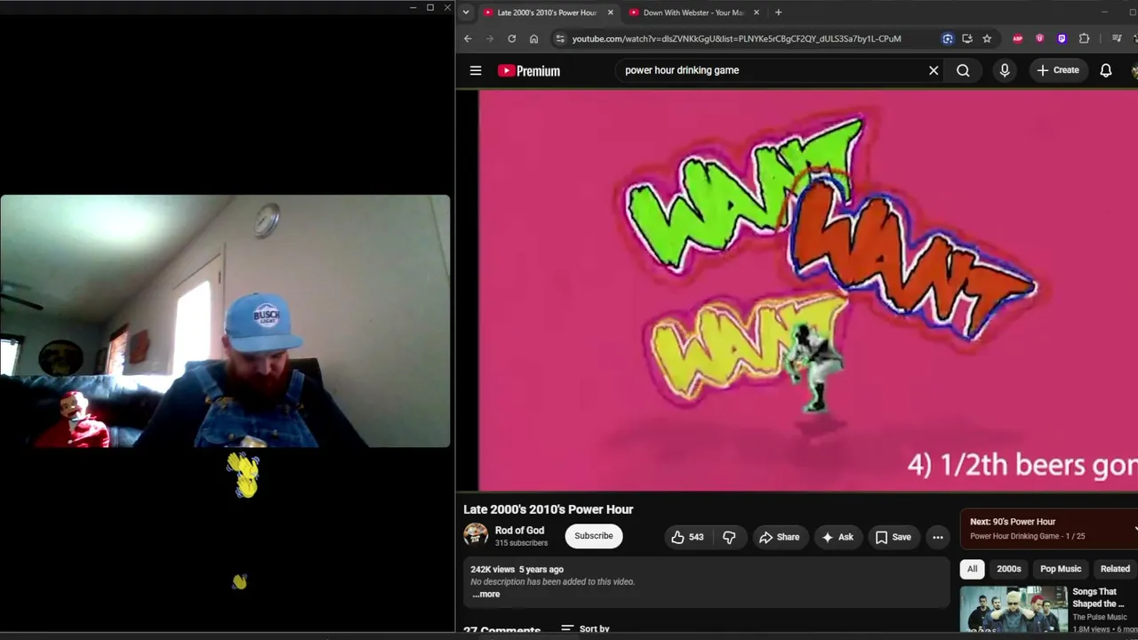Click the browser address bar URL
The height and width of the screenshot is (640, 1138).
pyautogui.click(x=736, y=38)
